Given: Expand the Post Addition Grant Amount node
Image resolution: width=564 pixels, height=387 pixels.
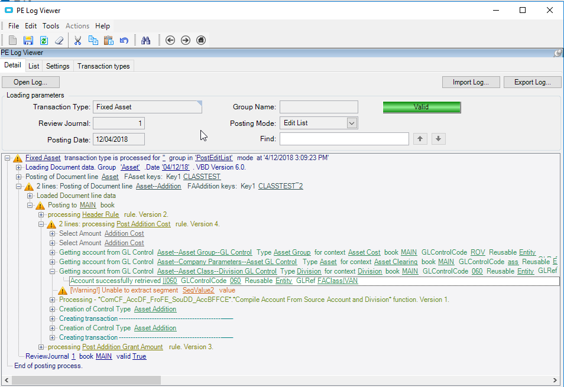Looking at the screenshot, I should pyautogui.click(x=41, y=347).
